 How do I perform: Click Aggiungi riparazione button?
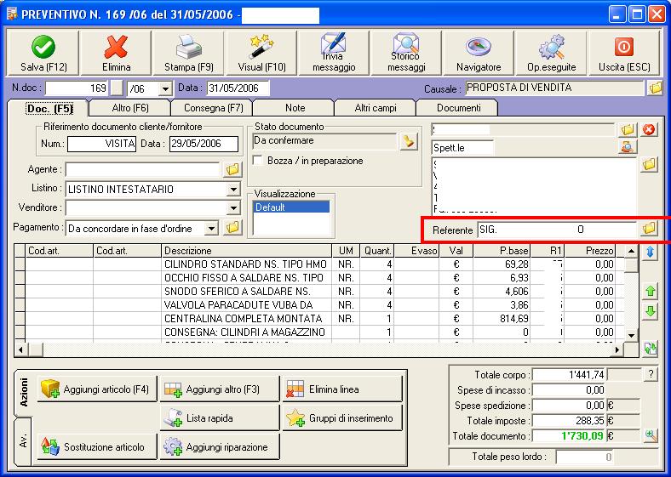point(219,447)
